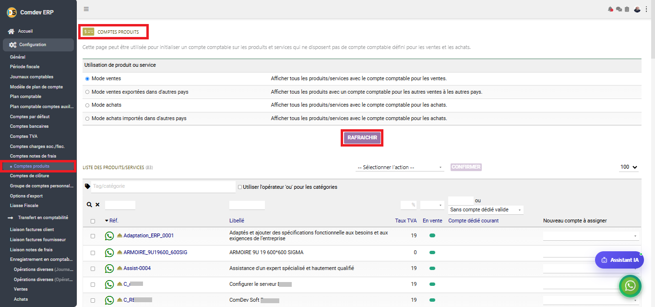The image size is (655, 307).
Task: Toggle the hamburger sidebar menu icon
Action: click(86, 9)
